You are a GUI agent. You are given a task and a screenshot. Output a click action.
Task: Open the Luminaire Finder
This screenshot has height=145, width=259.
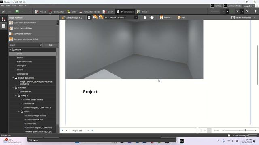pyautogui.click(x=233, y=6)
